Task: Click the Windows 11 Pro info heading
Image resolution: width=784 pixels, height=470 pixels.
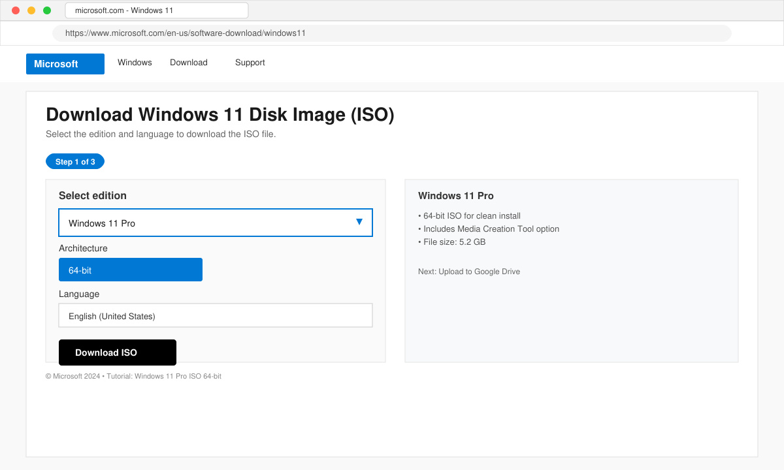Action: 456,196
